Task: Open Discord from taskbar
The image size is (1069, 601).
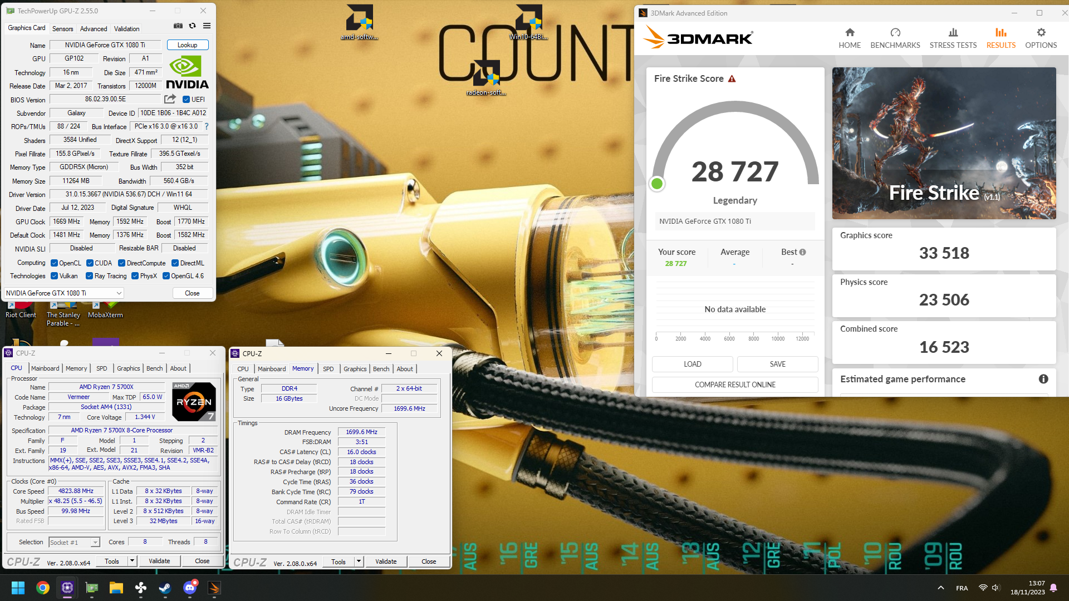Action: pos(190,588)
